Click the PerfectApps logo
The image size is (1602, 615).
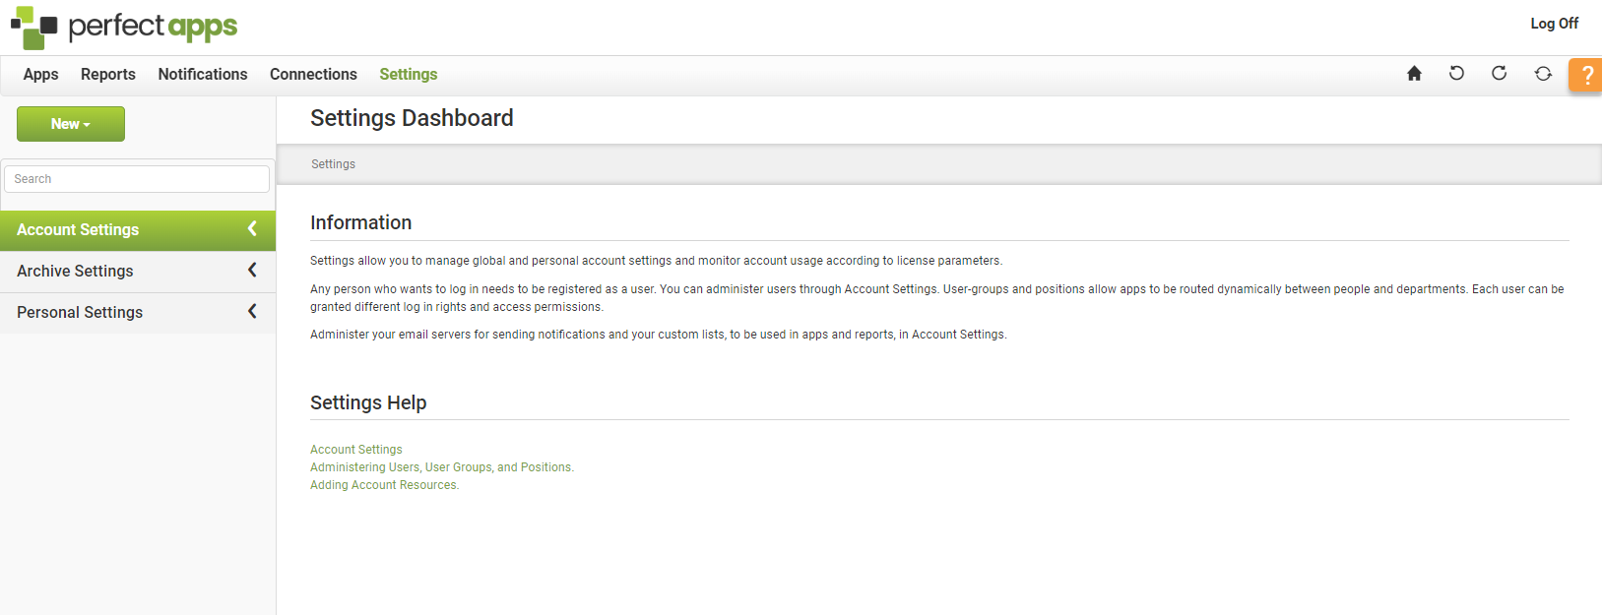[124, 27]
